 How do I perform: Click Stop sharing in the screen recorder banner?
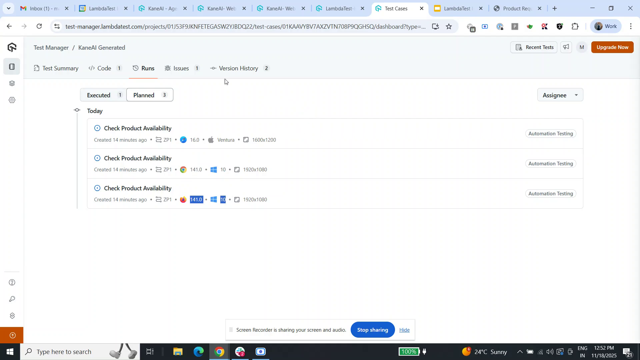tap(372, 330)
